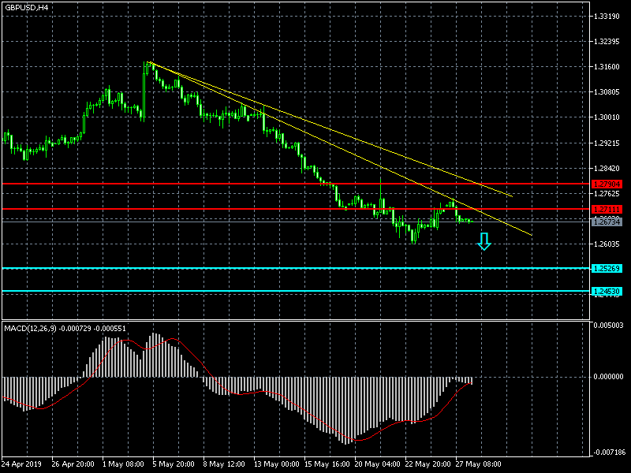This screenshot has height=473, width=631.
Task: Select the red 1.27111 price tag
Action: (x=607, y=210)
